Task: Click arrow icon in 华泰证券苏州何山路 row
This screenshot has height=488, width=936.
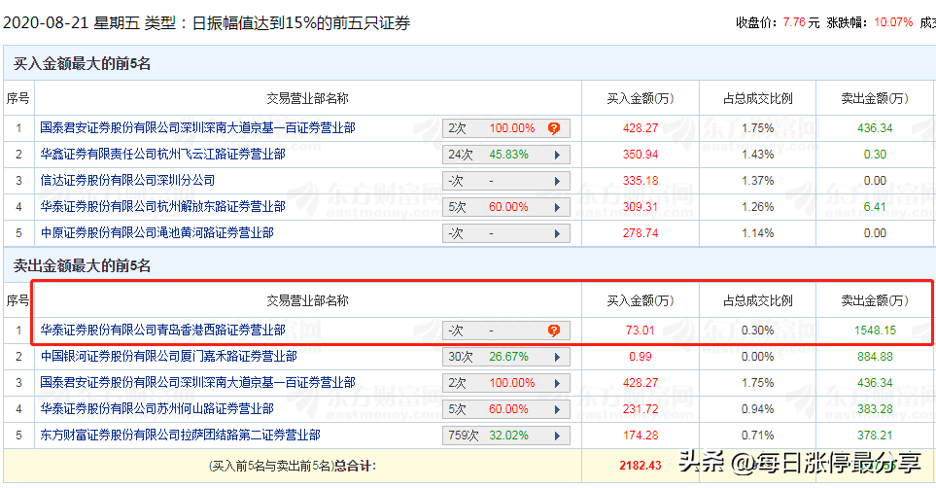Action: pyautogui.click(x=557, y=410)
